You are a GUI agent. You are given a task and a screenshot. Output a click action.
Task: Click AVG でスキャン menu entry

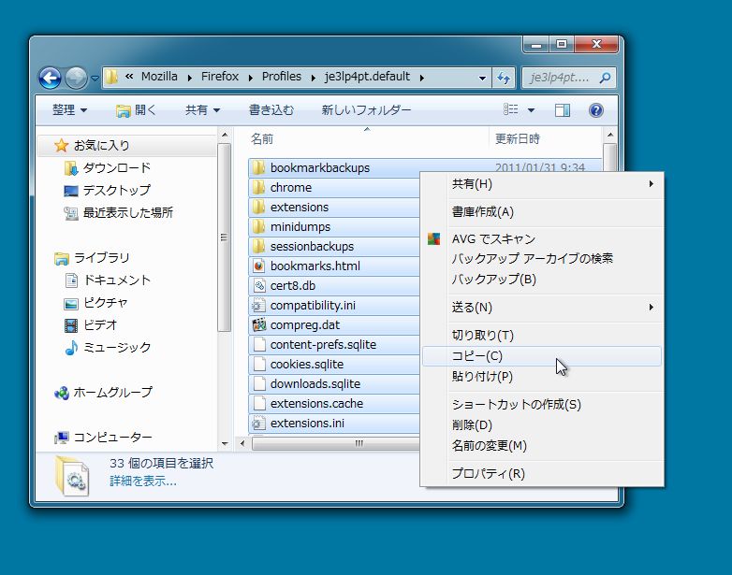[542, 239]
